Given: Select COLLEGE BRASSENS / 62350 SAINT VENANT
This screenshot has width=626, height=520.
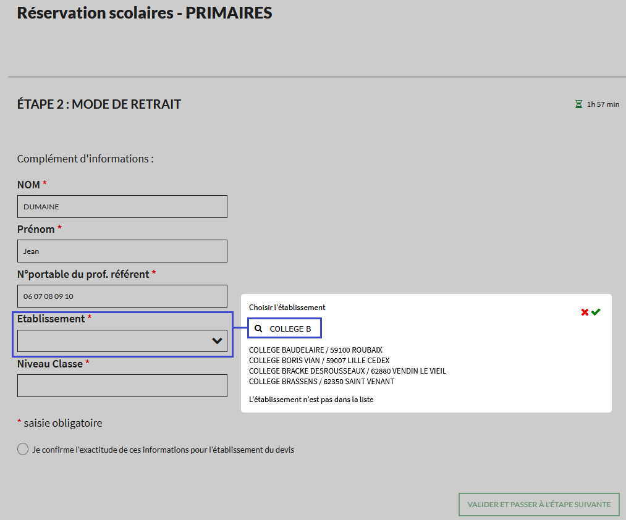Looking at the screenshot, I should [x=321, y=382].
